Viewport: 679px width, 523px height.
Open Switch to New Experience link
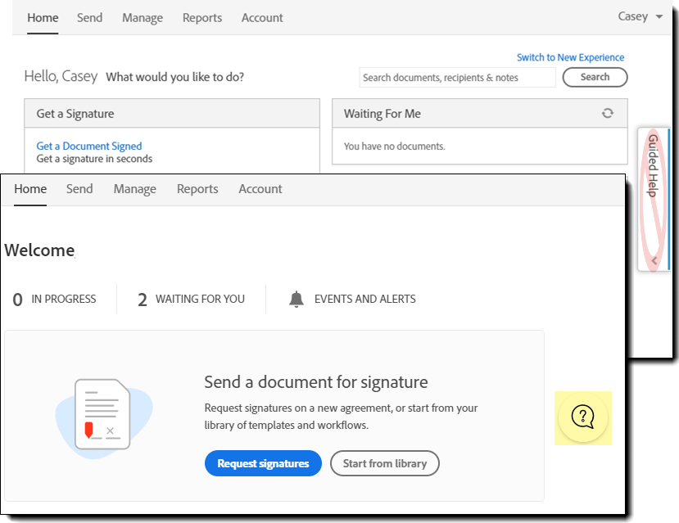[x=570, y=56]
